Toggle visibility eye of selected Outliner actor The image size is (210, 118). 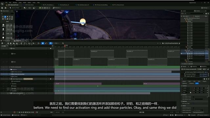point(181,53)
